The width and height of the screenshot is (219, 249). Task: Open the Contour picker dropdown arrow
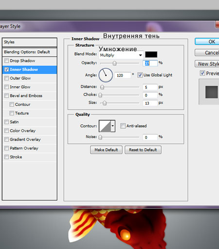[113, 126]
